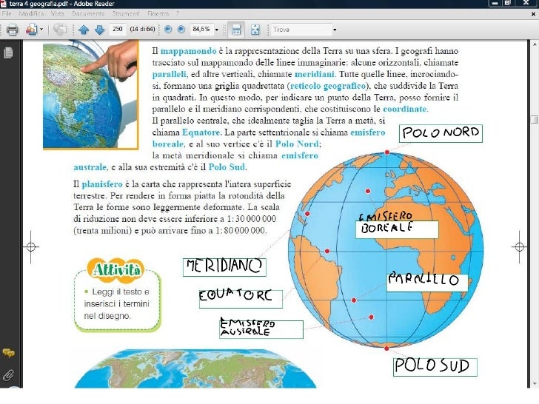Click the Attività activity badge

[x=117, y=269]
